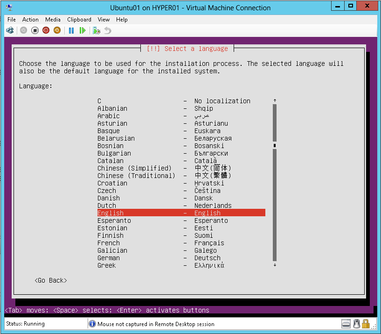Screen dimensions: 381x334
Task: Click the Turn Off stop icon
Action: pos(35,30)
